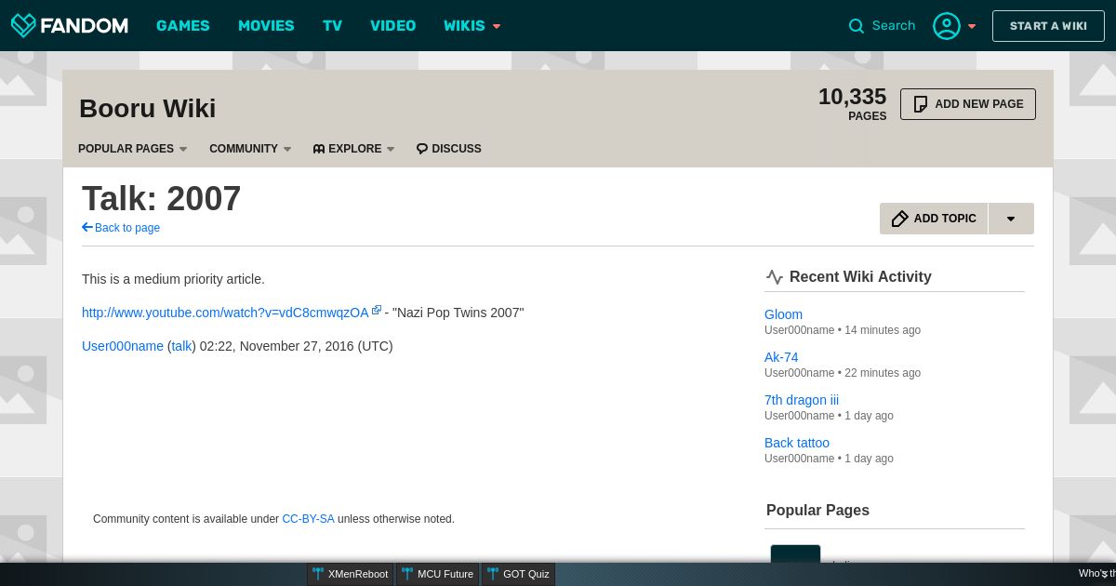Screen dimensions: 1116x586
Task: Open the search magnifier icon
Action: click(x=857, y=26)
